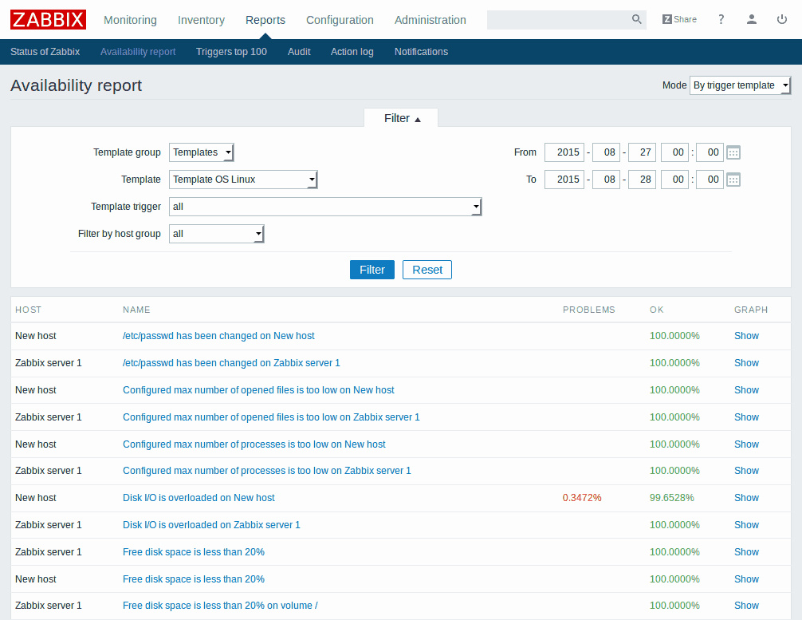This screenshot has width=802, height=620.
Task: Open the From date calendar picker
Action: [733, 152]
